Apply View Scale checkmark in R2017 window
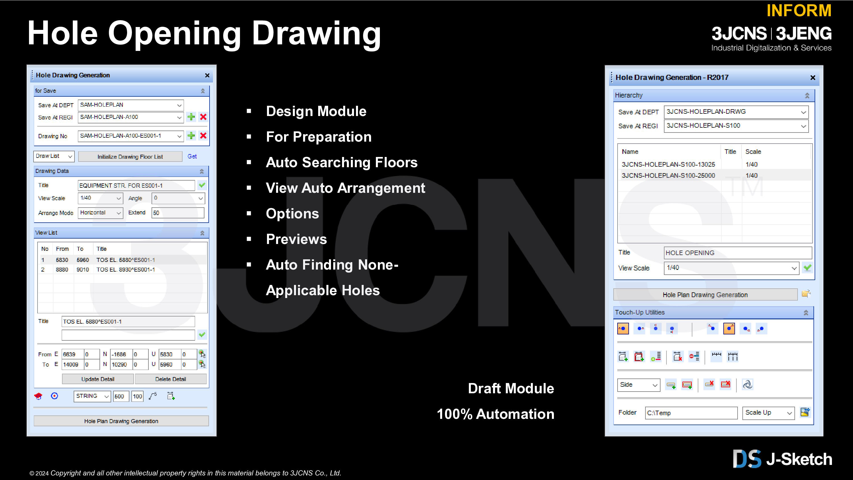Image resolution: width=853 pixels, height=480 pixels. click(x=807, y=268)
